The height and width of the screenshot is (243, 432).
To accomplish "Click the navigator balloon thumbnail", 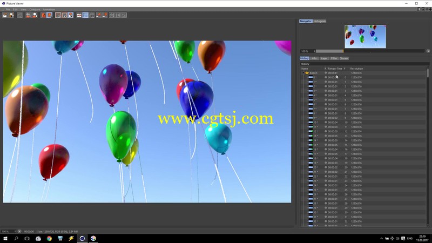I will 365,36.
